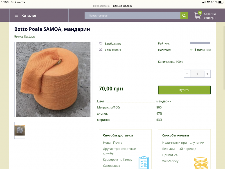Image resolution: width=225 pixels, height=169 pixels.
Task: Click the Купить buy button
Action: click(184, 90)
